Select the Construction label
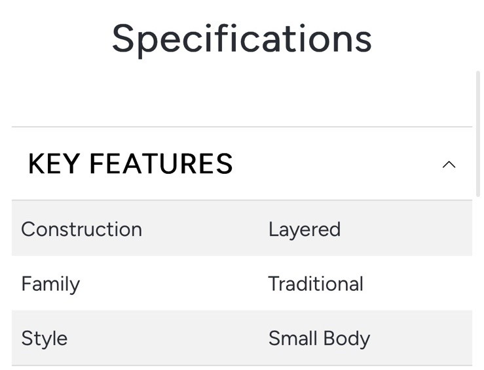 [81, 229]
